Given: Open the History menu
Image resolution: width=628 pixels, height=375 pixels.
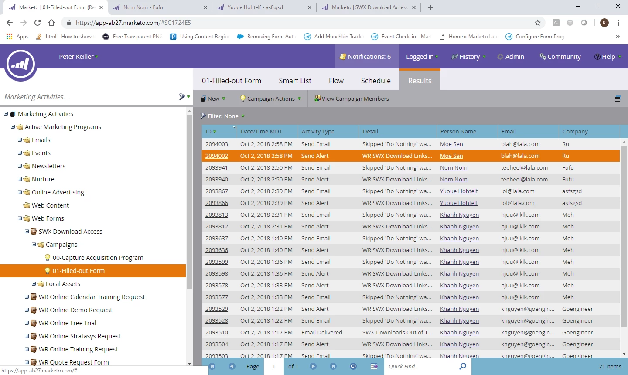Looking at the screenshot, I should [469, 57].
